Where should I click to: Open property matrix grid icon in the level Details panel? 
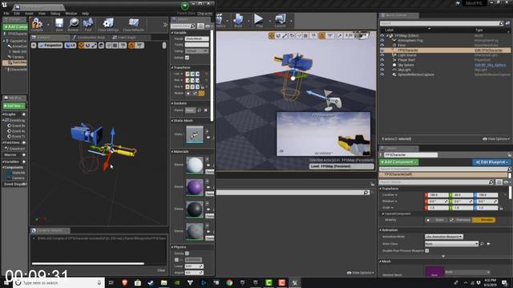pyautogui.click(x=499, y=182)
